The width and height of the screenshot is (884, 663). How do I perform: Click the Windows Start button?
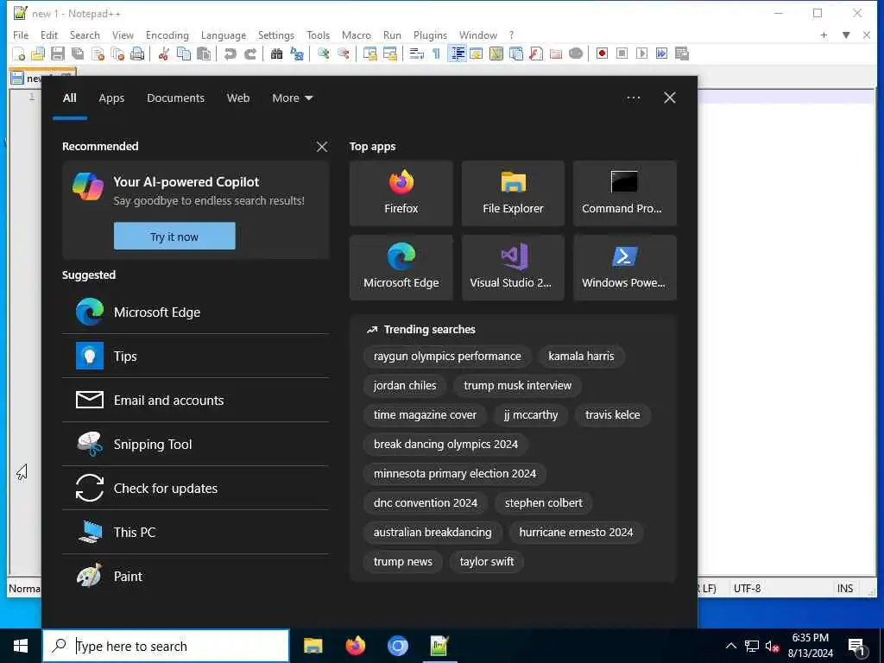(21, 646)
